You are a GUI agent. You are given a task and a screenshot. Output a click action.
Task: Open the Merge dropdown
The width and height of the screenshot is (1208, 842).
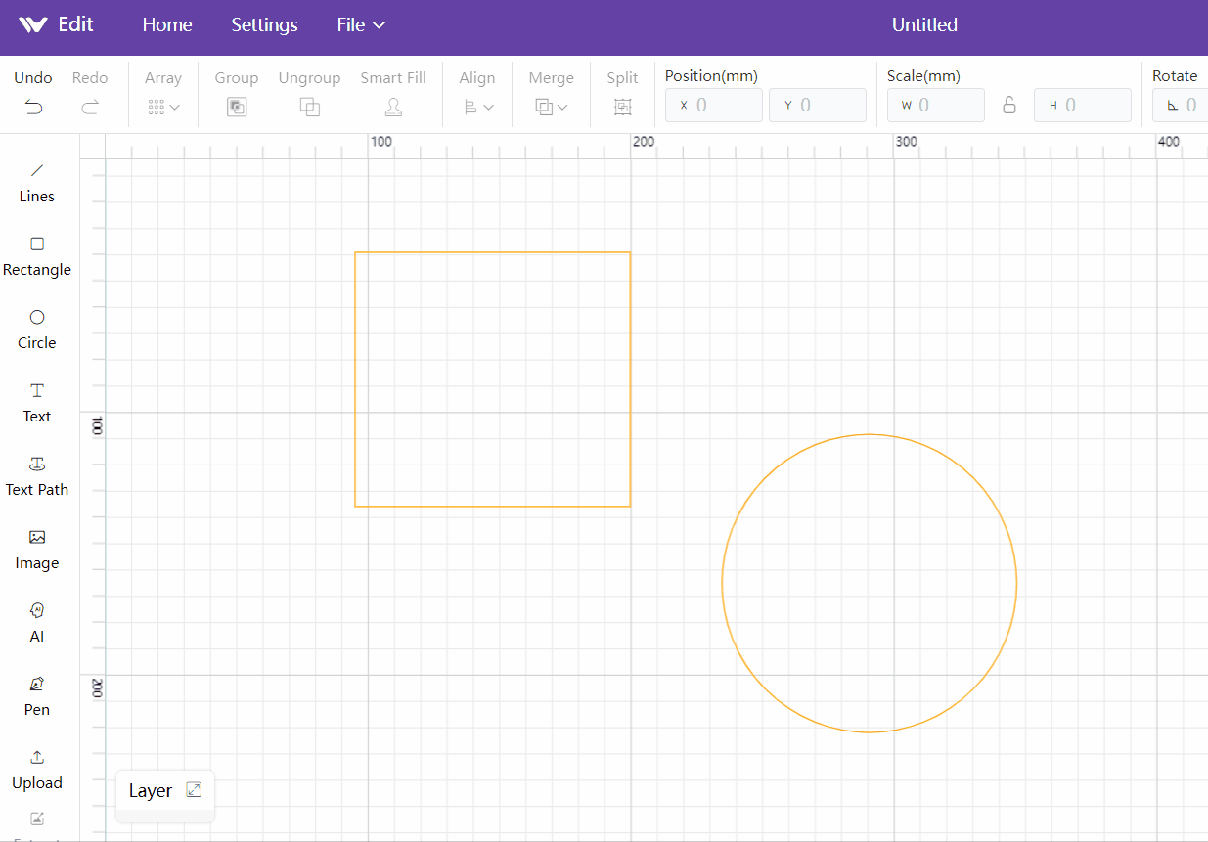coord(552,108)
